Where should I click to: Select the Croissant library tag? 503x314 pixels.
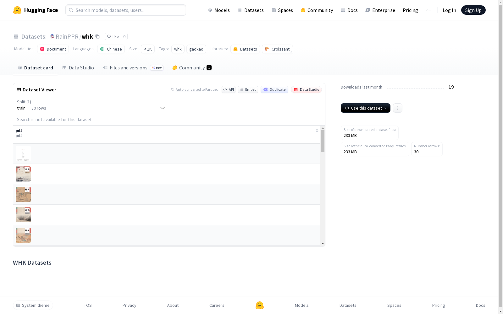277,49
